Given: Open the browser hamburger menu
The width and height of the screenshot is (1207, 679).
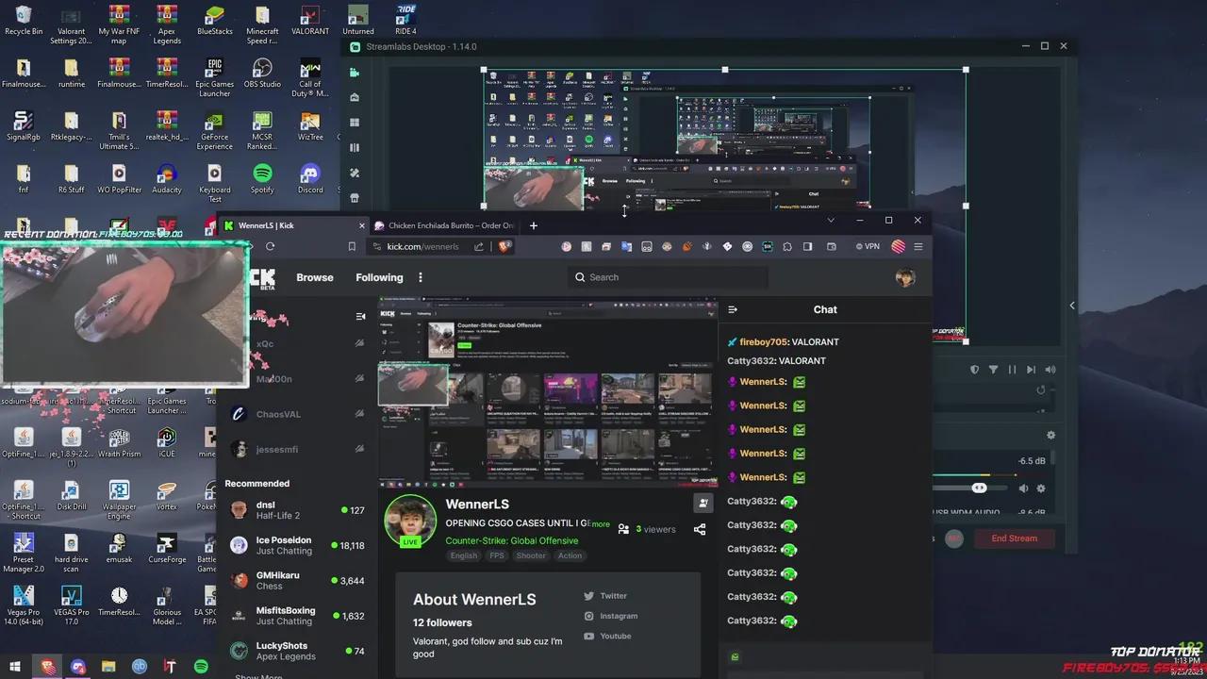Looking at the screenshot, I should coord(918,246).
